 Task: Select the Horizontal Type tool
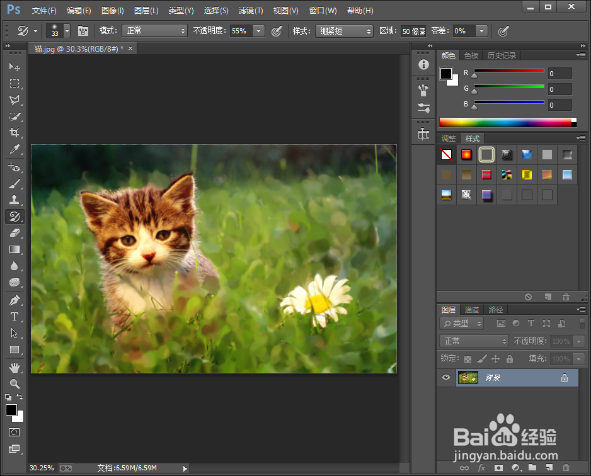pos(15,316)
